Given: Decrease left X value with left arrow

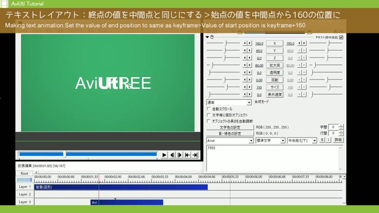Looking at the screenshot, I should [x=245, y=43].
